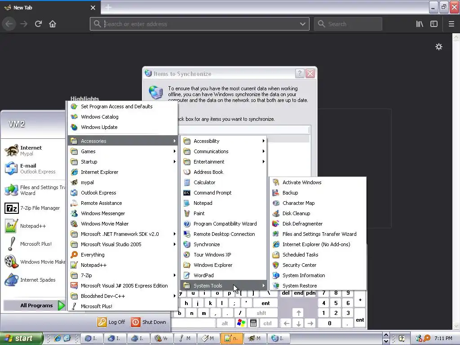Expand the Entertainment submenu
460x345 pixels.
(224, 162)
